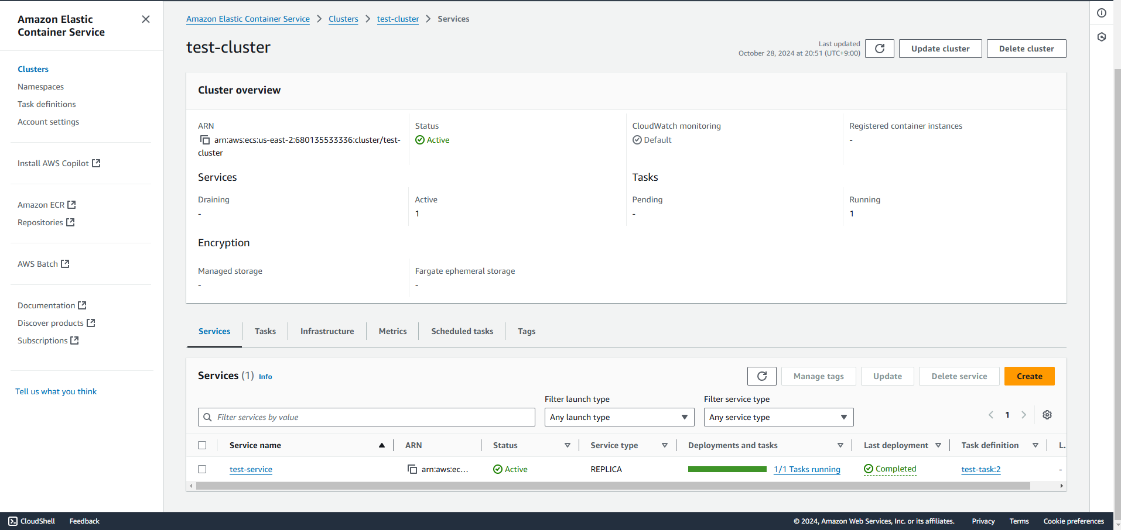Click Tell us what you think link
The height and width of the screenshot is (530, 1121).
56,391
